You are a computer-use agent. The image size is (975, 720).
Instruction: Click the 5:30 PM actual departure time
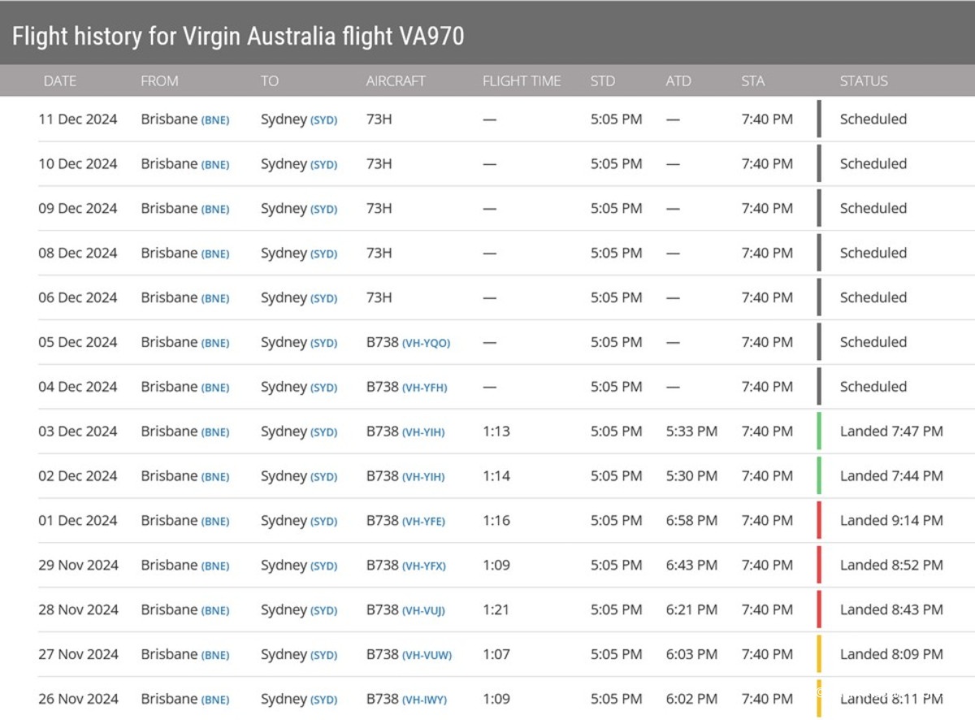click(691, 476)
